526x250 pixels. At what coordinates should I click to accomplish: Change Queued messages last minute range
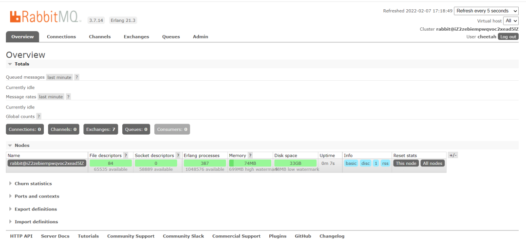[x=59, y=77]
